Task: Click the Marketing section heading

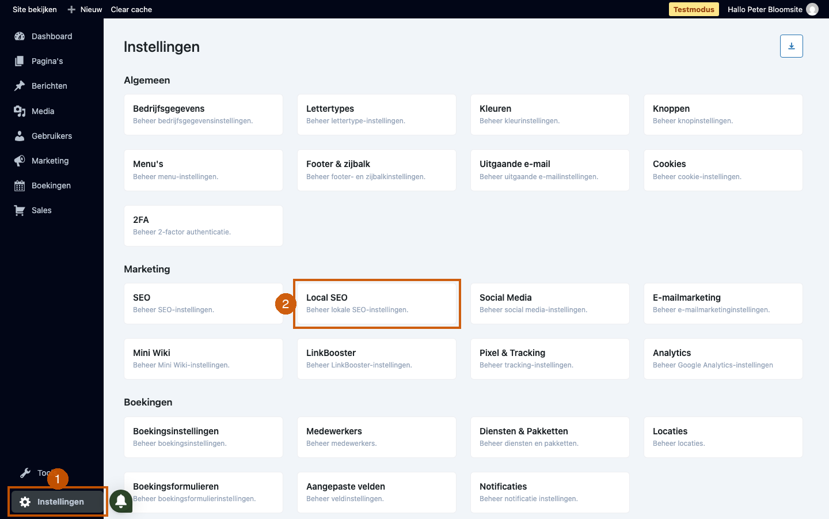Action: [147, 269]
